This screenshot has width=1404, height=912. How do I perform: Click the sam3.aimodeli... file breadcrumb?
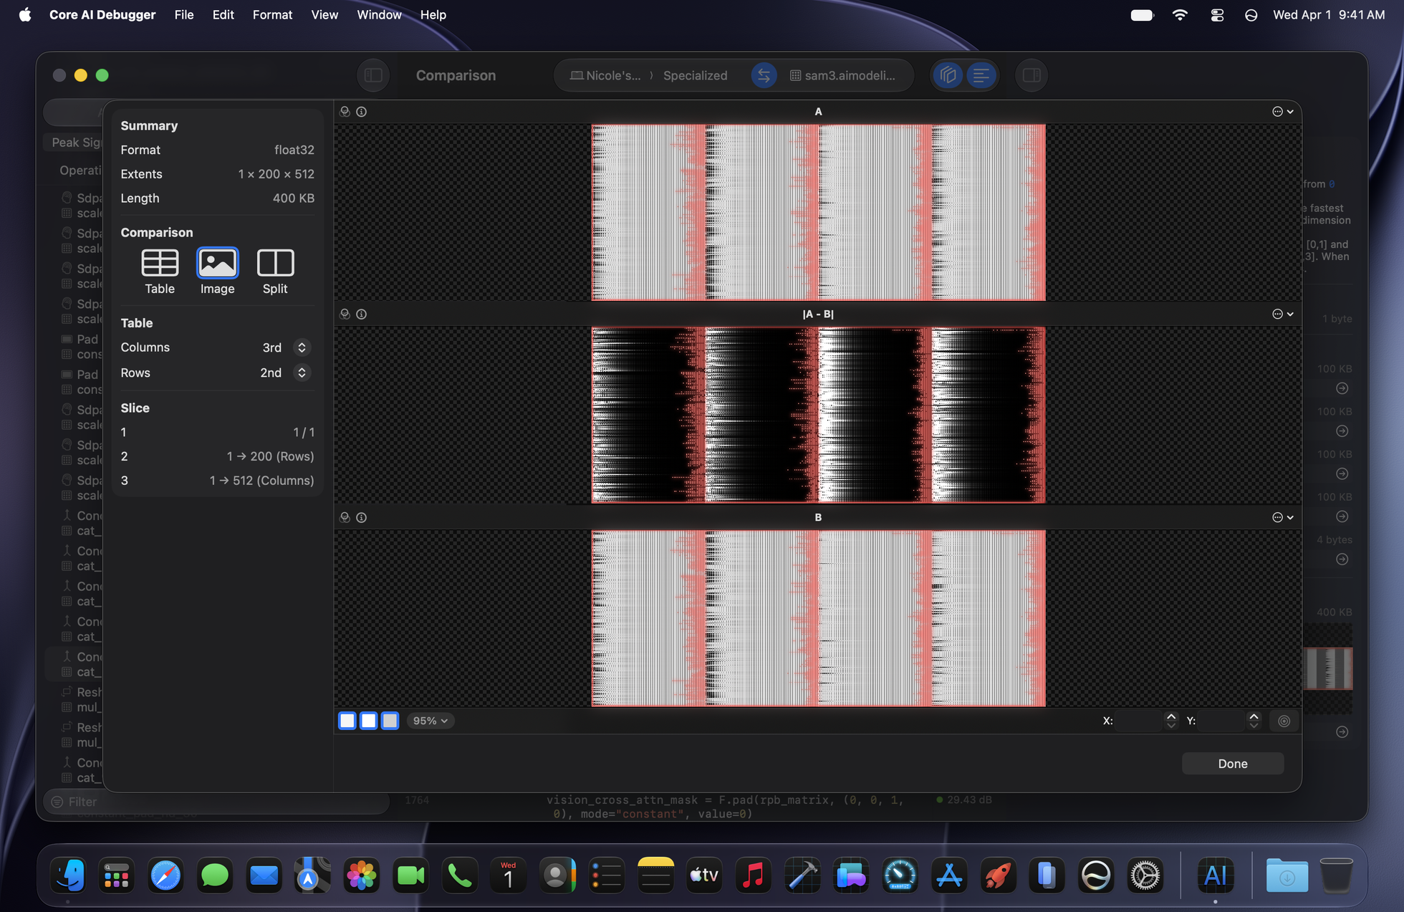(x=842, y=75)
